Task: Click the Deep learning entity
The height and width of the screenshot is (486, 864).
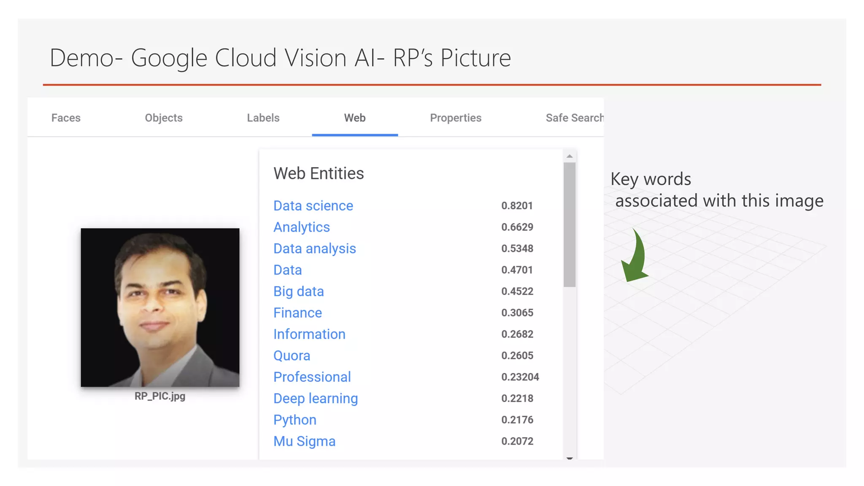Action: tap(316, 398)
